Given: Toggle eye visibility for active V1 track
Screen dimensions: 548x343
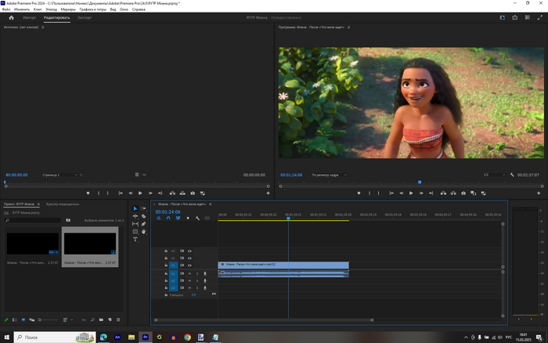Looking at the screenshot, I should click(x=189, y=265).
